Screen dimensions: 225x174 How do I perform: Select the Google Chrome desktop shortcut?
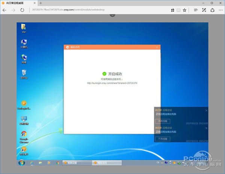click(24, 137)
